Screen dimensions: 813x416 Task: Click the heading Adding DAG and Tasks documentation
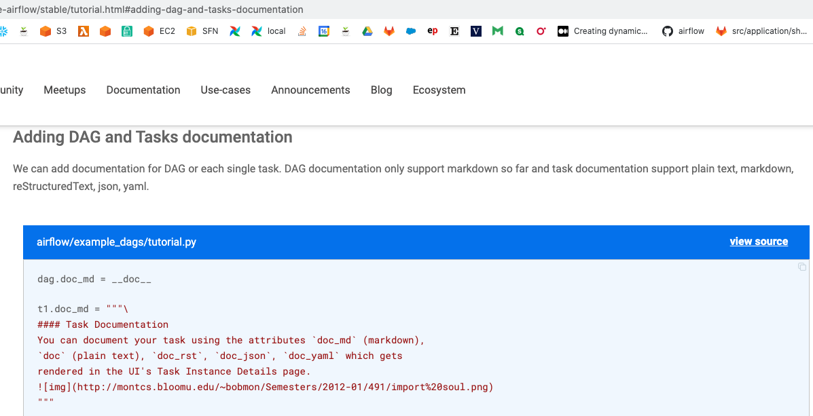pyautogui.click(x=152, y=137)
